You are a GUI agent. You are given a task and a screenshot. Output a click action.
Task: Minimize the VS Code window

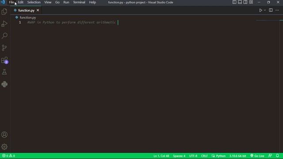click(259, 2)
